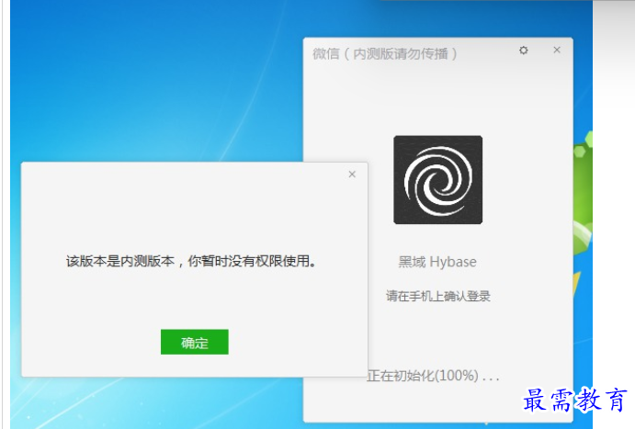
Task: Click the 微信（内测版请勿传播） window title
Action: [385, 54]
